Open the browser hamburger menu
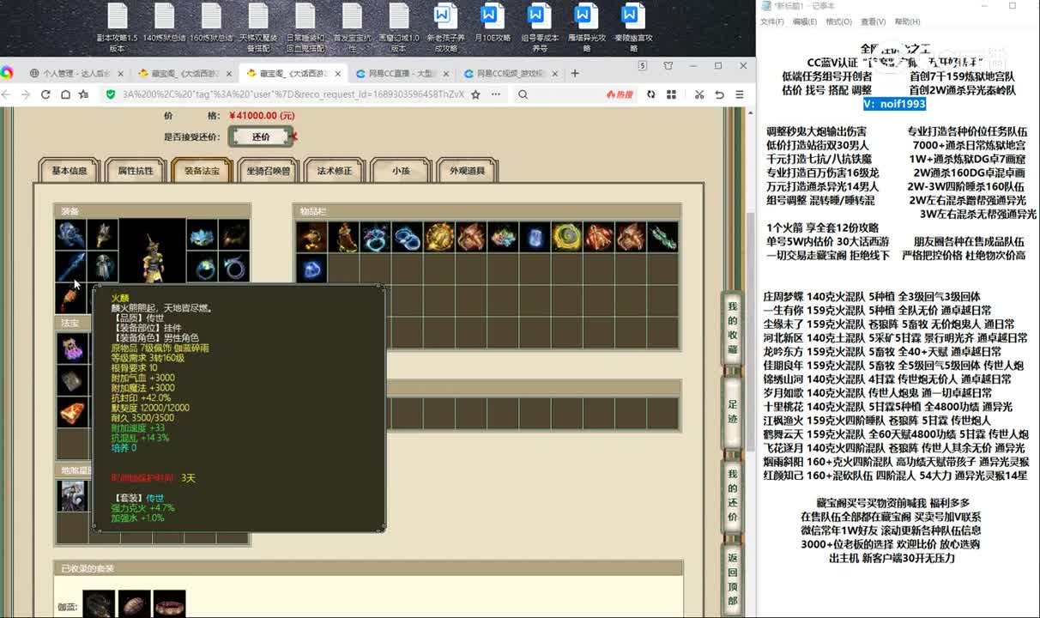The height and width of the screenshot is (618, 1040). click(740, 94)
